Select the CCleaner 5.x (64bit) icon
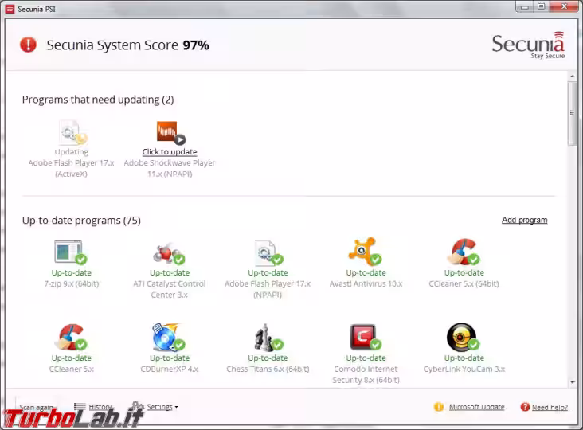 pos(464,252)
